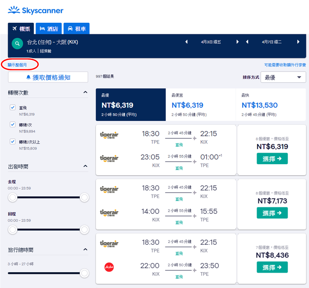Toggle the 直飛 checkbox
The width and height of the screenshot is (309, 288).
pos(12,107)
